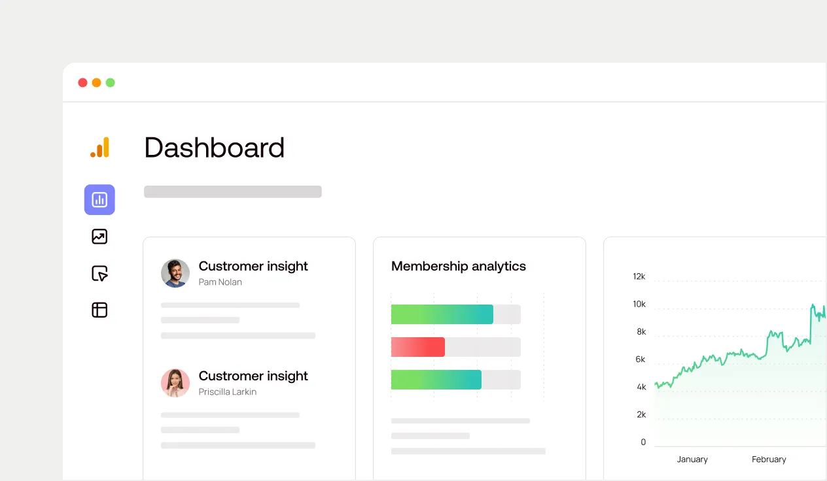Screen dimensions: 827x481
Task: Click the orange analytics logo
Action: click(x=99, y=148)
